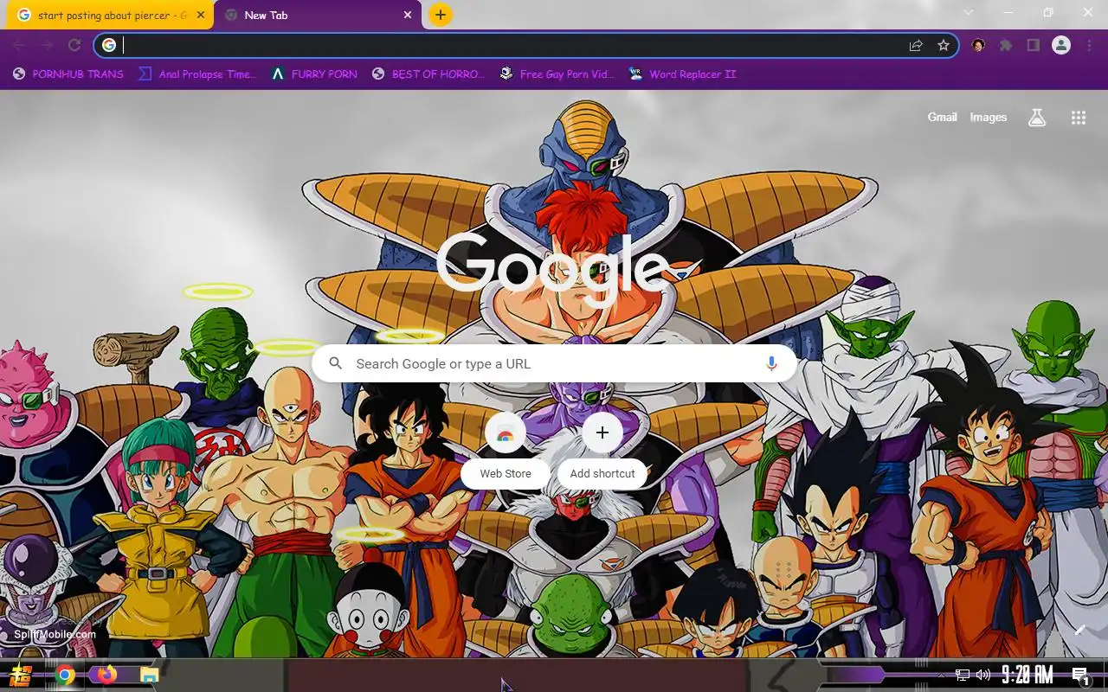The height and width of the screenshot is (692, 1108).
Task: Open a new tab with the plus button
Action: coord(441,15)
